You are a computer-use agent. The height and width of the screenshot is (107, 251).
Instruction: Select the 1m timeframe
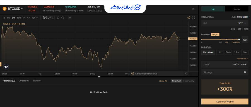[x=8, y=18]
